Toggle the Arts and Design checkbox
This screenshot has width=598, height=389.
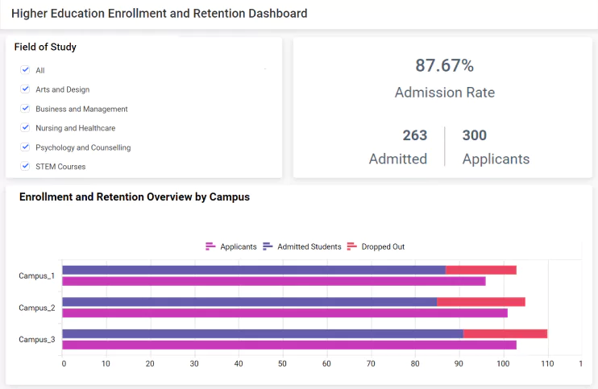click(25, 89)
